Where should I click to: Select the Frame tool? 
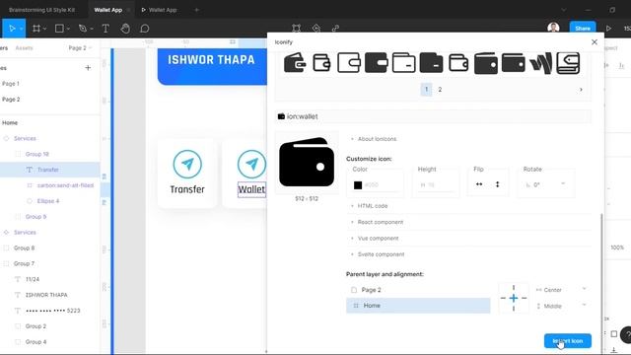click(36, 29)
